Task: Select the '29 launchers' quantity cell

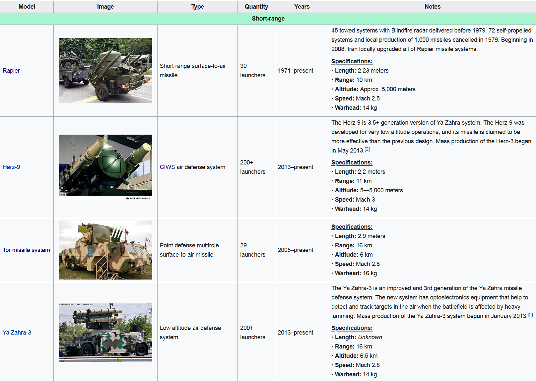Action: coord(256,250)
